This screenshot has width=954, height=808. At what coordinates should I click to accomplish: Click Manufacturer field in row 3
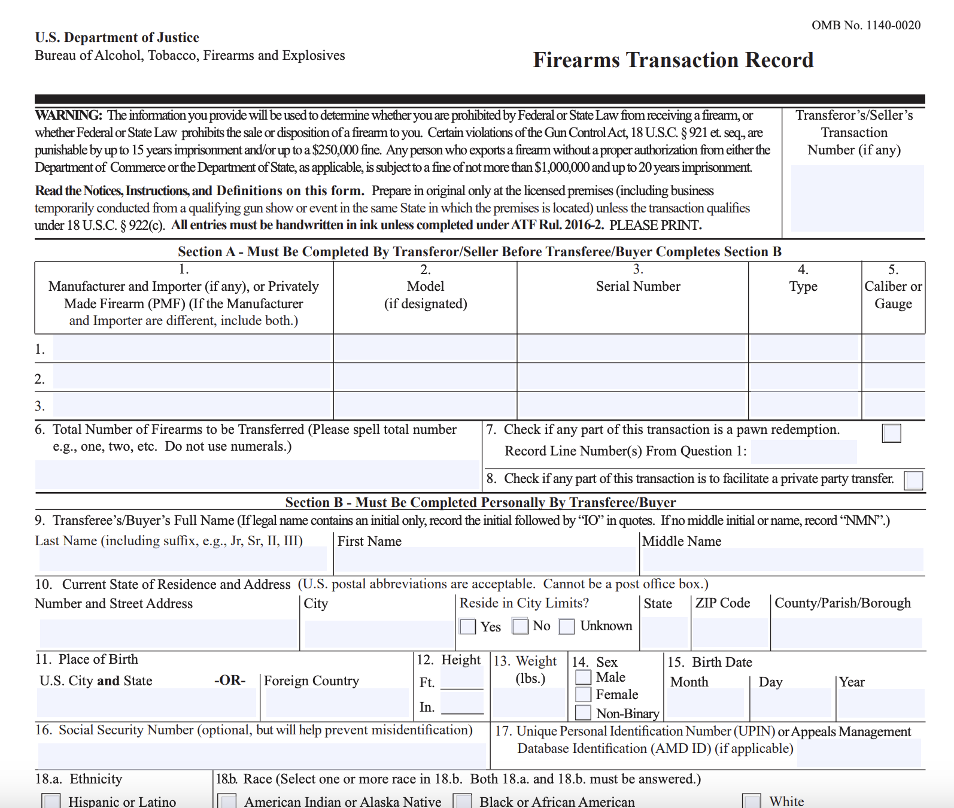point(193,405)
